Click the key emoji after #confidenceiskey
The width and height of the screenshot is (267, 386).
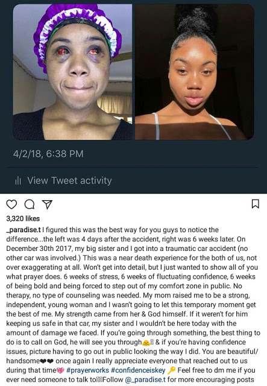coord(171,370)
